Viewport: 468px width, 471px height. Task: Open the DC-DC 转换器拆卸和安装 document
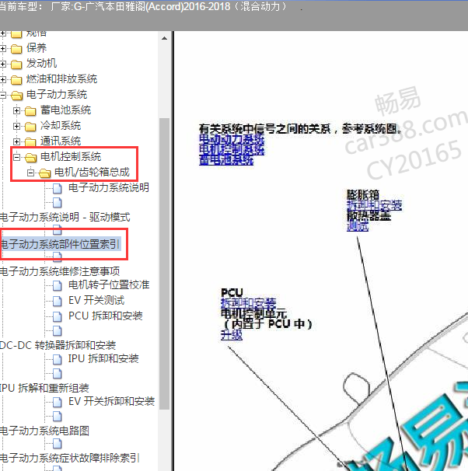tap(58, 345)
